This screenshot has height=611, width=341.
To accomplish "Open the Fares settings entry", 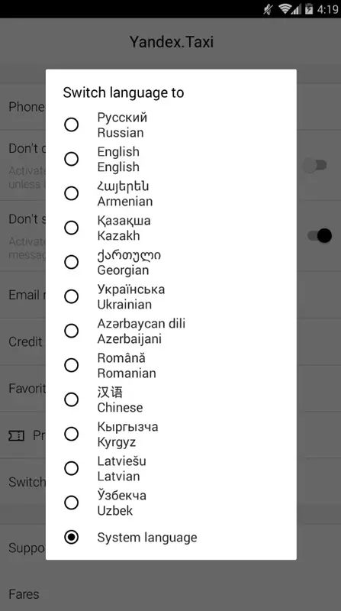I will [171, 594].
